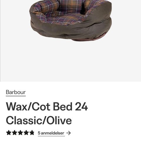The image size is (141, 141).
Task: Click the first rating star
Action: pyautogui.click(x=9, y=133)
